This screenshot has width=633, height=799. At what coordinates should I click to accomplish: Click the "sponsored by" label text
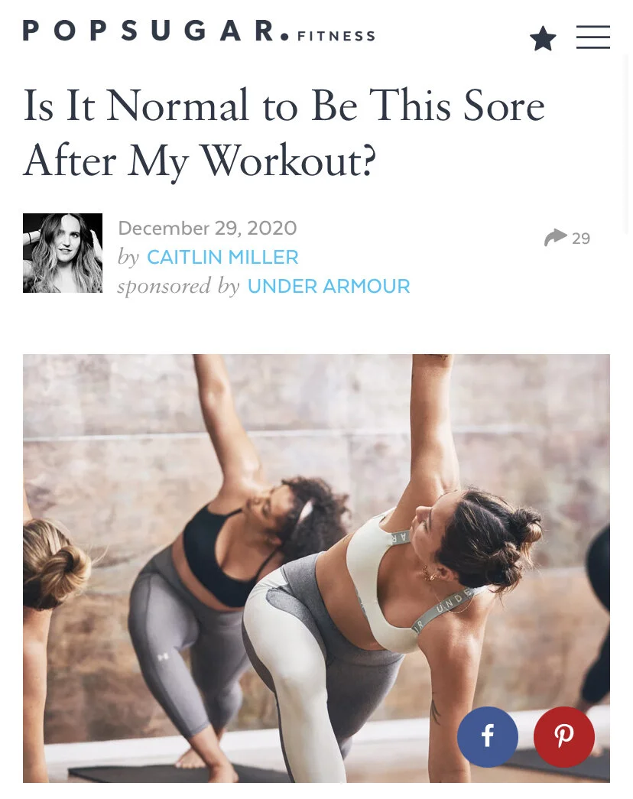click(x=178, y=286)
